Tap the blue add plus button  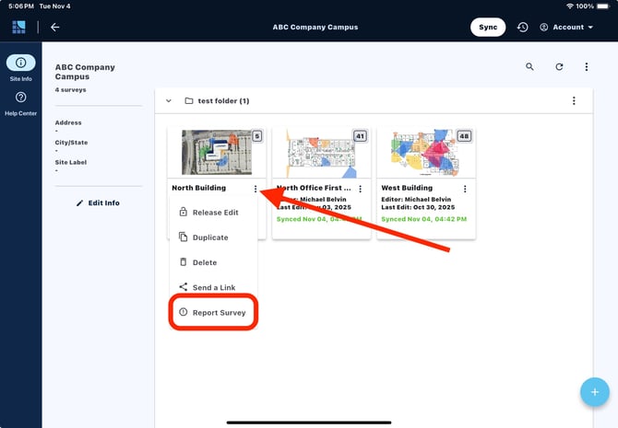click(594, 392)
